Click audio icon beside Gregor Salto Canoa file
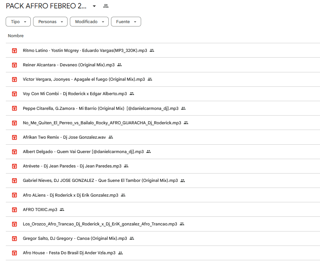The height and width of the screenshot is (273, 320). 14,238
